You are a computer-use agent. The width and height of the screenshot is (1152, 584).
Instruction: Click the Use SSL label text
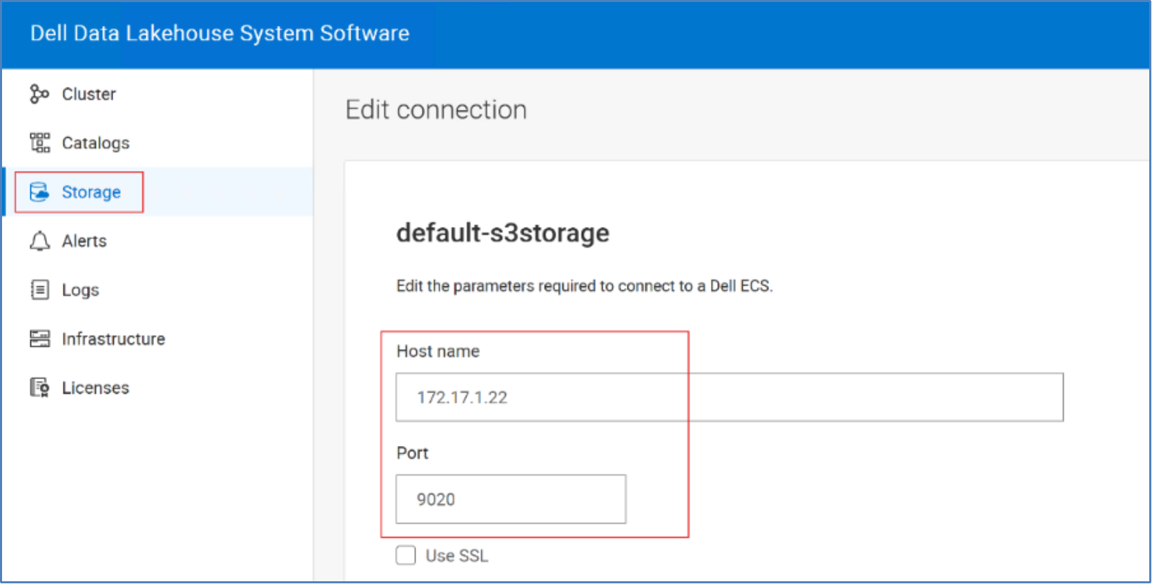coord(457,556)
